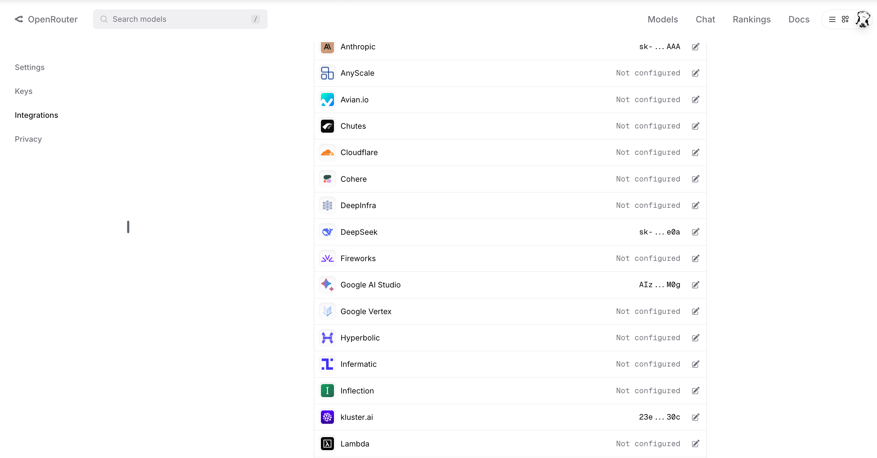Click the Fireworks provider logo
This screenshot has width=877, height=458.
tap(327, 258)
